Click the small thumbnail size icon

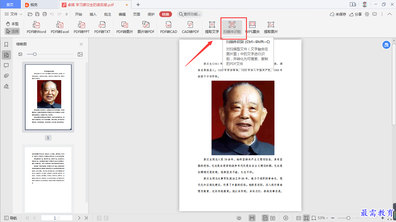click(20, 54)
